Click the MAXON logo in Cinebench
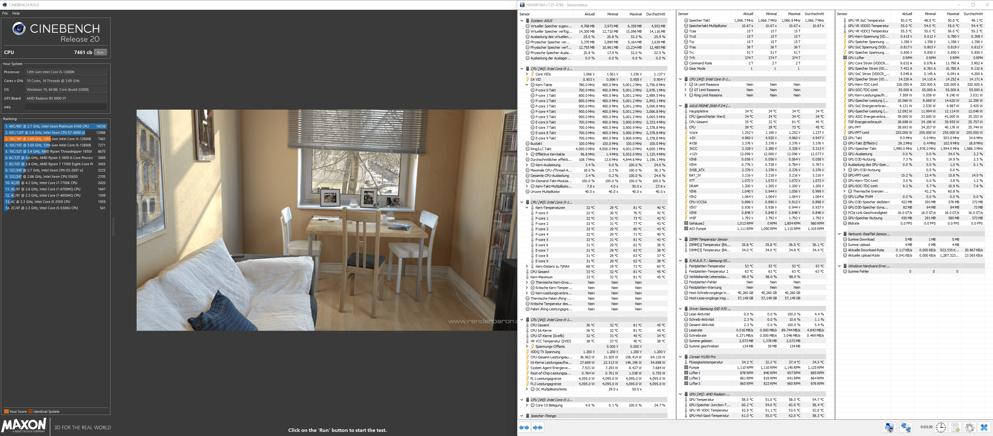993x436 pixels. tap(24, 426)
